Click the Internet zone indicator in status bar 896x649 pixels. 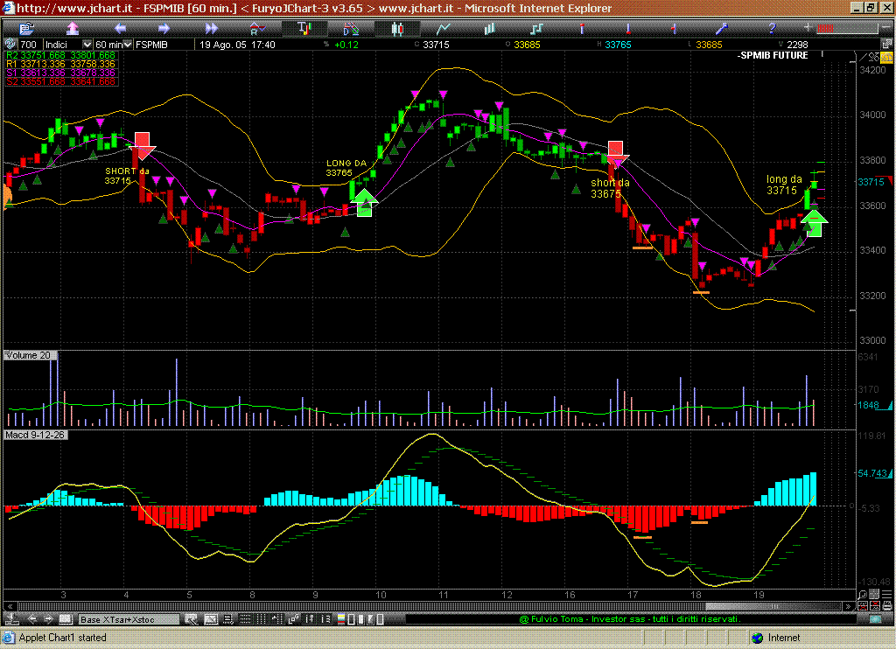click(783, 638)
